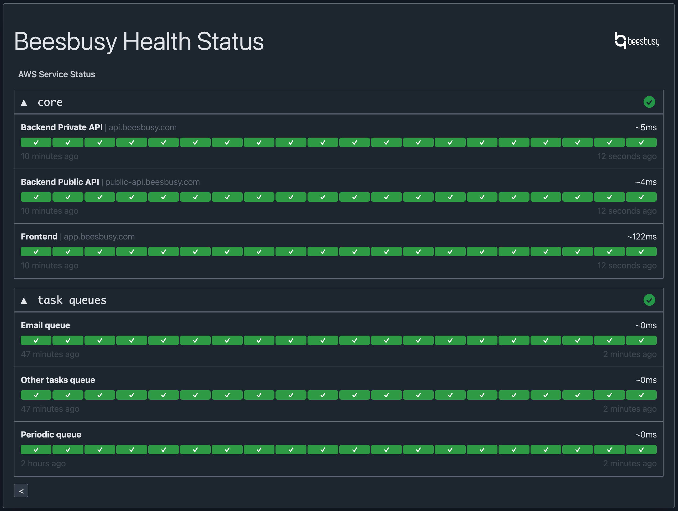Click the last Email queue status bar
The height and width of the screenshot is (511, 678).
tap(641, 340)
